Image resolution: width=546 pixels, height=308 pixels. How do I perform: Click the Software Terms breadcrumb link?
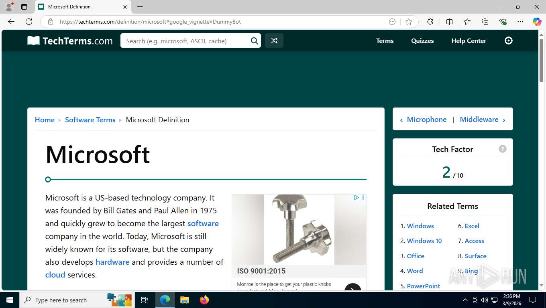[90, 120]
